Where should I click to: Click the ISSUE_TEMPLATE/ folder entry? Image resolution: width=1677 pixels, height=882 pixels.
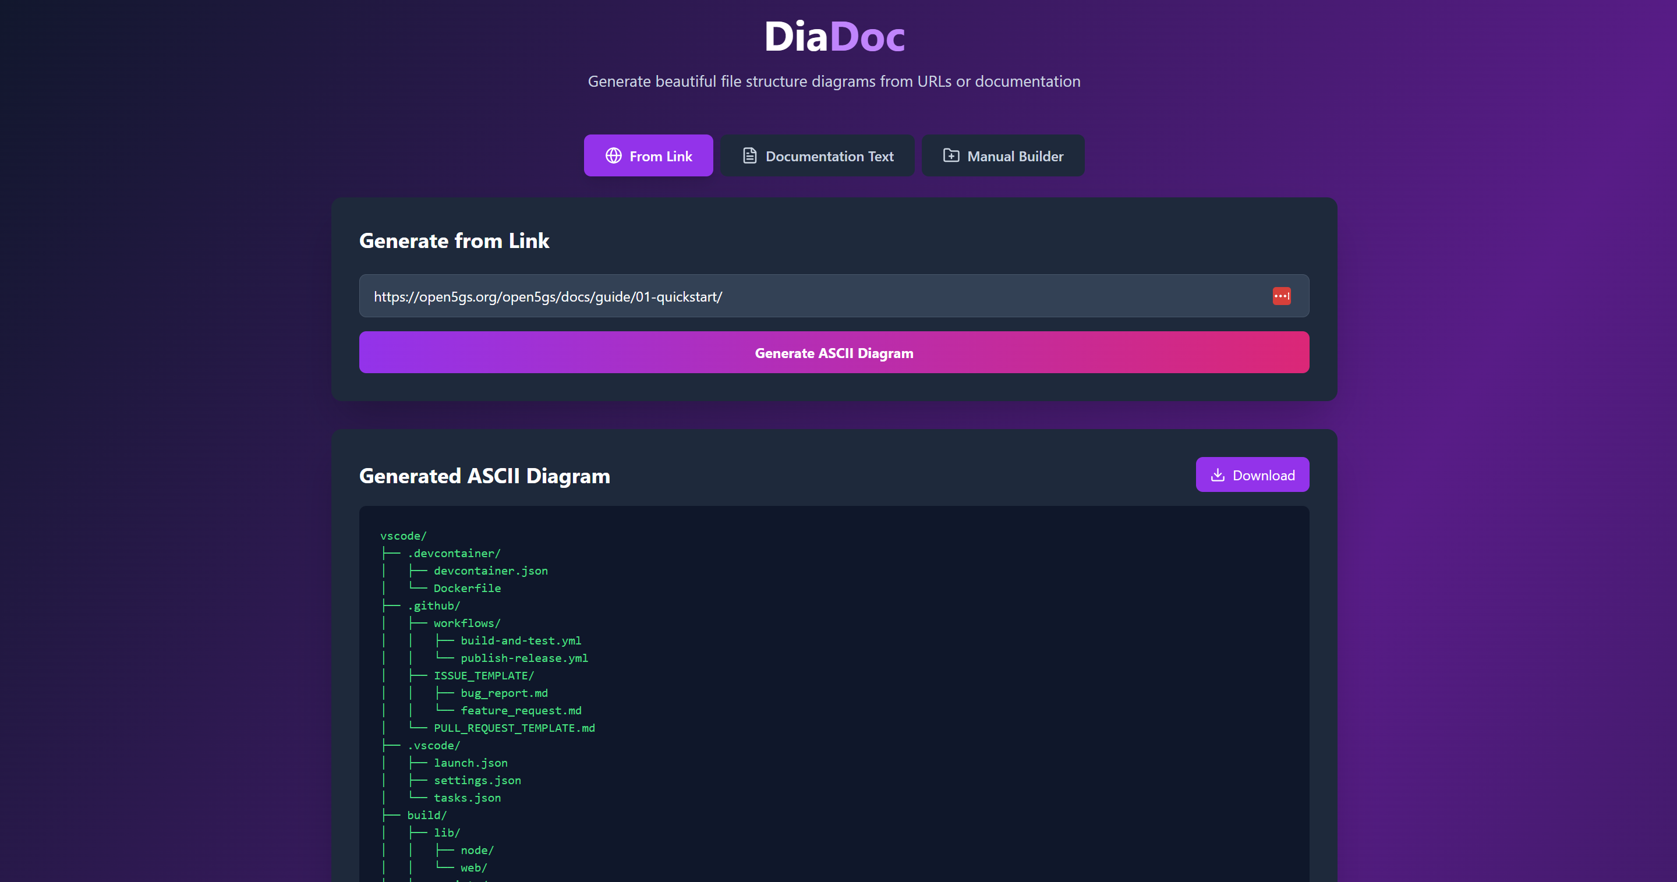click(484, 676)
